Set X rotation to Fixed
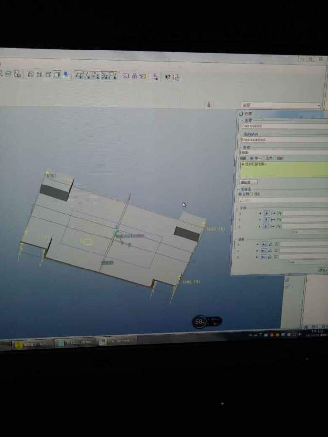The image size is (328, 437). (264, 244)
